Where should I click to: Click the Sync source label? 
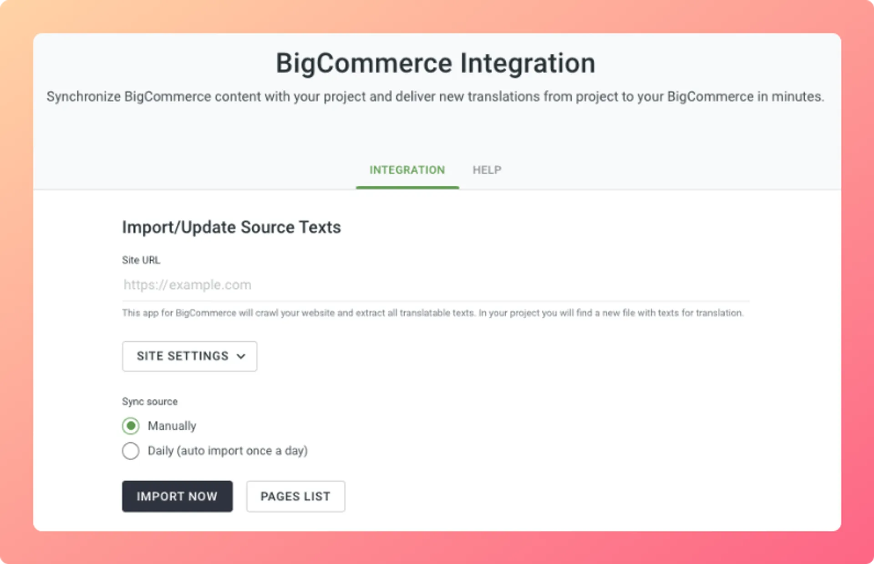[150, 401]
